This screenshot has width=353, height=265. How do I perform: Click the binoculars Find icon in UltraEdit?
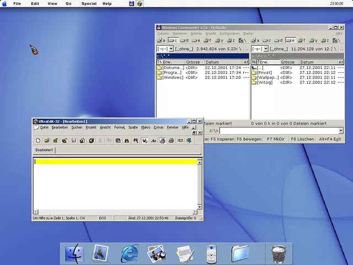click(127, 141)
